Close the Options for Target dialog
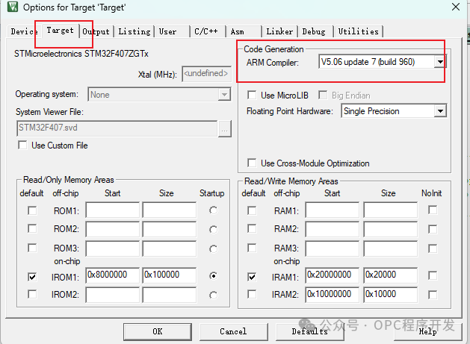Viewport: 470px width, 344px height. pyautogui.click(x=456, y=7)
